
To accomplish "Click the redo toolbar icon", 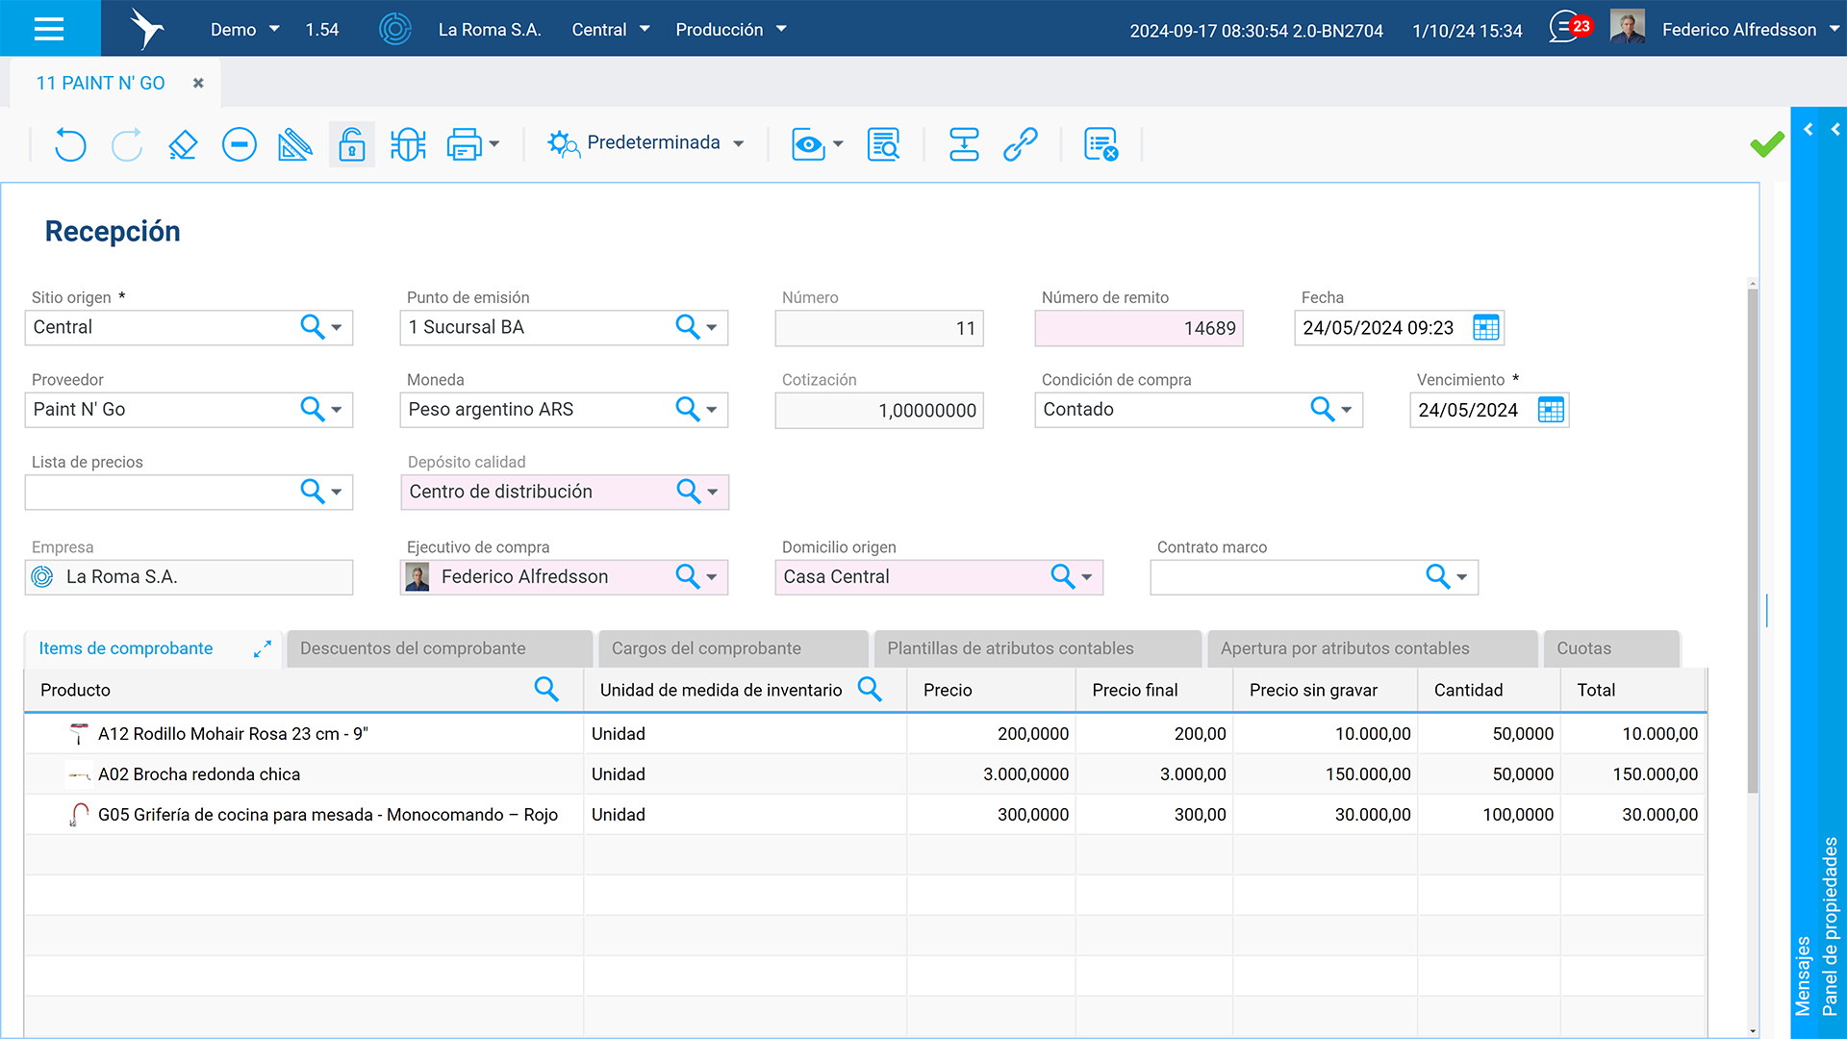I will [x=126, y=144].
